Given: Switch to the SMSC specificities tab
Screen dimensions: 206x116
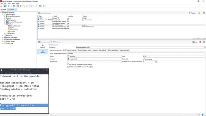Looking at the screenshot, I should 113,50.
